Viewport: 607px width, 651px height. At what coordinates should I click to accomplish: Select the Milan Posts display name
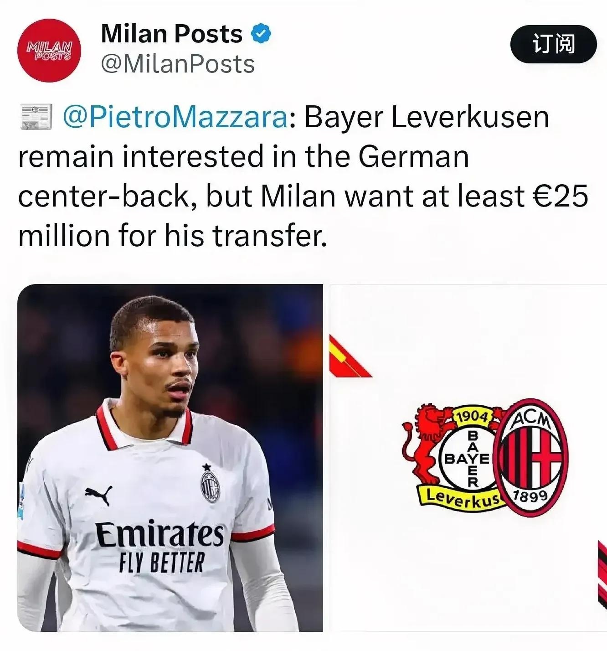[x=171, y=34]
